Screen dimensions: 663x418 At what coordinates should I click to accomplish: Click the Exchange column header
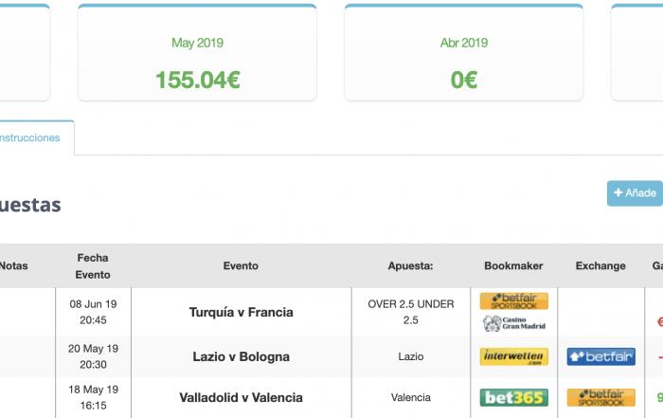(600, 265)
